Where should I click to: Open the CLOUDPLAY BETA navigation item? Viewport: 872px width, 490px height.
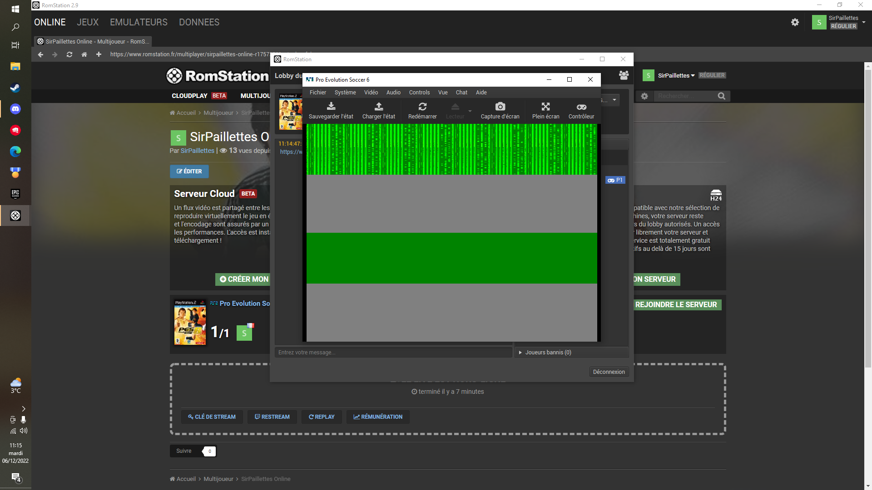click(x=199, y=96)
